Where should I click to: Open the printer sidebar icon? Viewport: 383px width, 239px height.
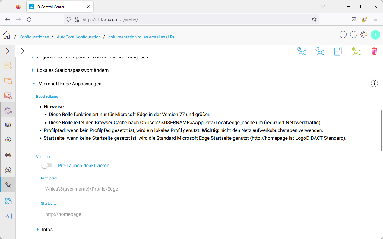tap(8, 155)
